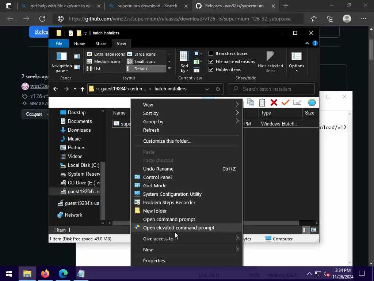Click the Search batch installers field
Image resolution: width=374 pixels, height=281 pixels.
click(x=271, y=89)
